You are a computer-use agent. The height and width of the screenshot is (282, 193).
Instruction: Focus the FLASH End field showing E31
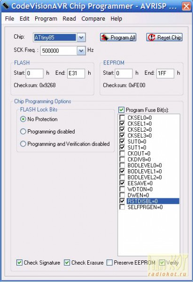(76, 73)
